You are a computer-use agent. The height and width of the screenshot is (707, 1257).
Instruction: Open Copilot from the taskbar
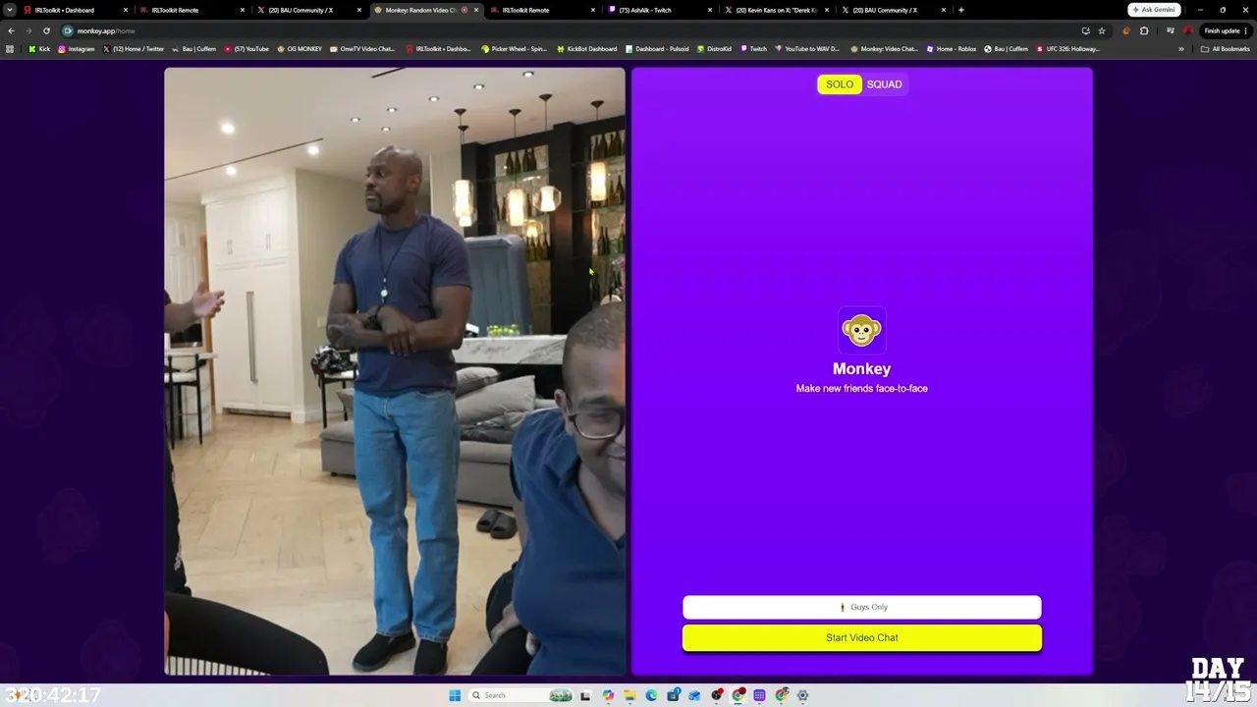click(608, 695)
